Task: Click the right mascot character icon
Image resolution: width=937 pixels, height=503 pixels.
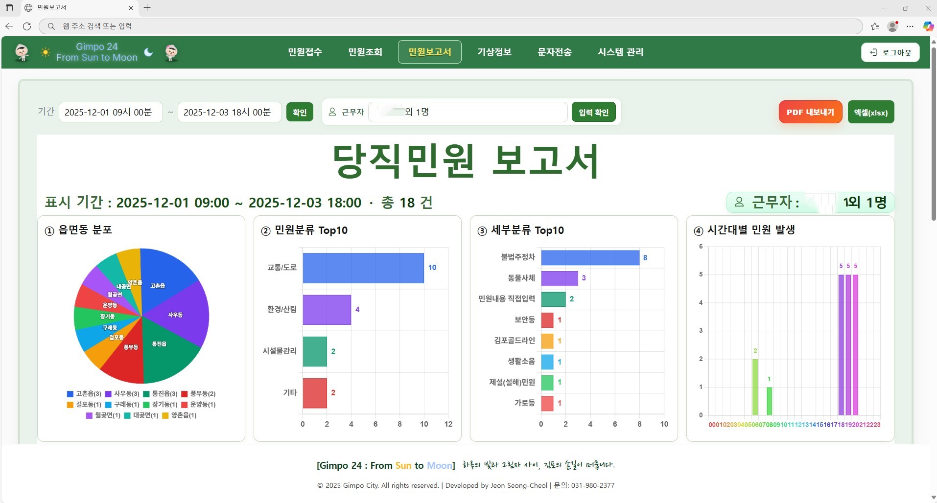Action: 171,52
